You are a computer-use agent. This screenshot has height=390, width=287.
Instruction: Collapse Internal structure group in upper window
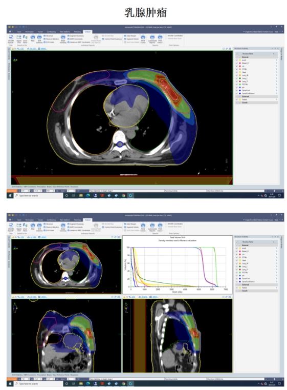pos(236,57)
